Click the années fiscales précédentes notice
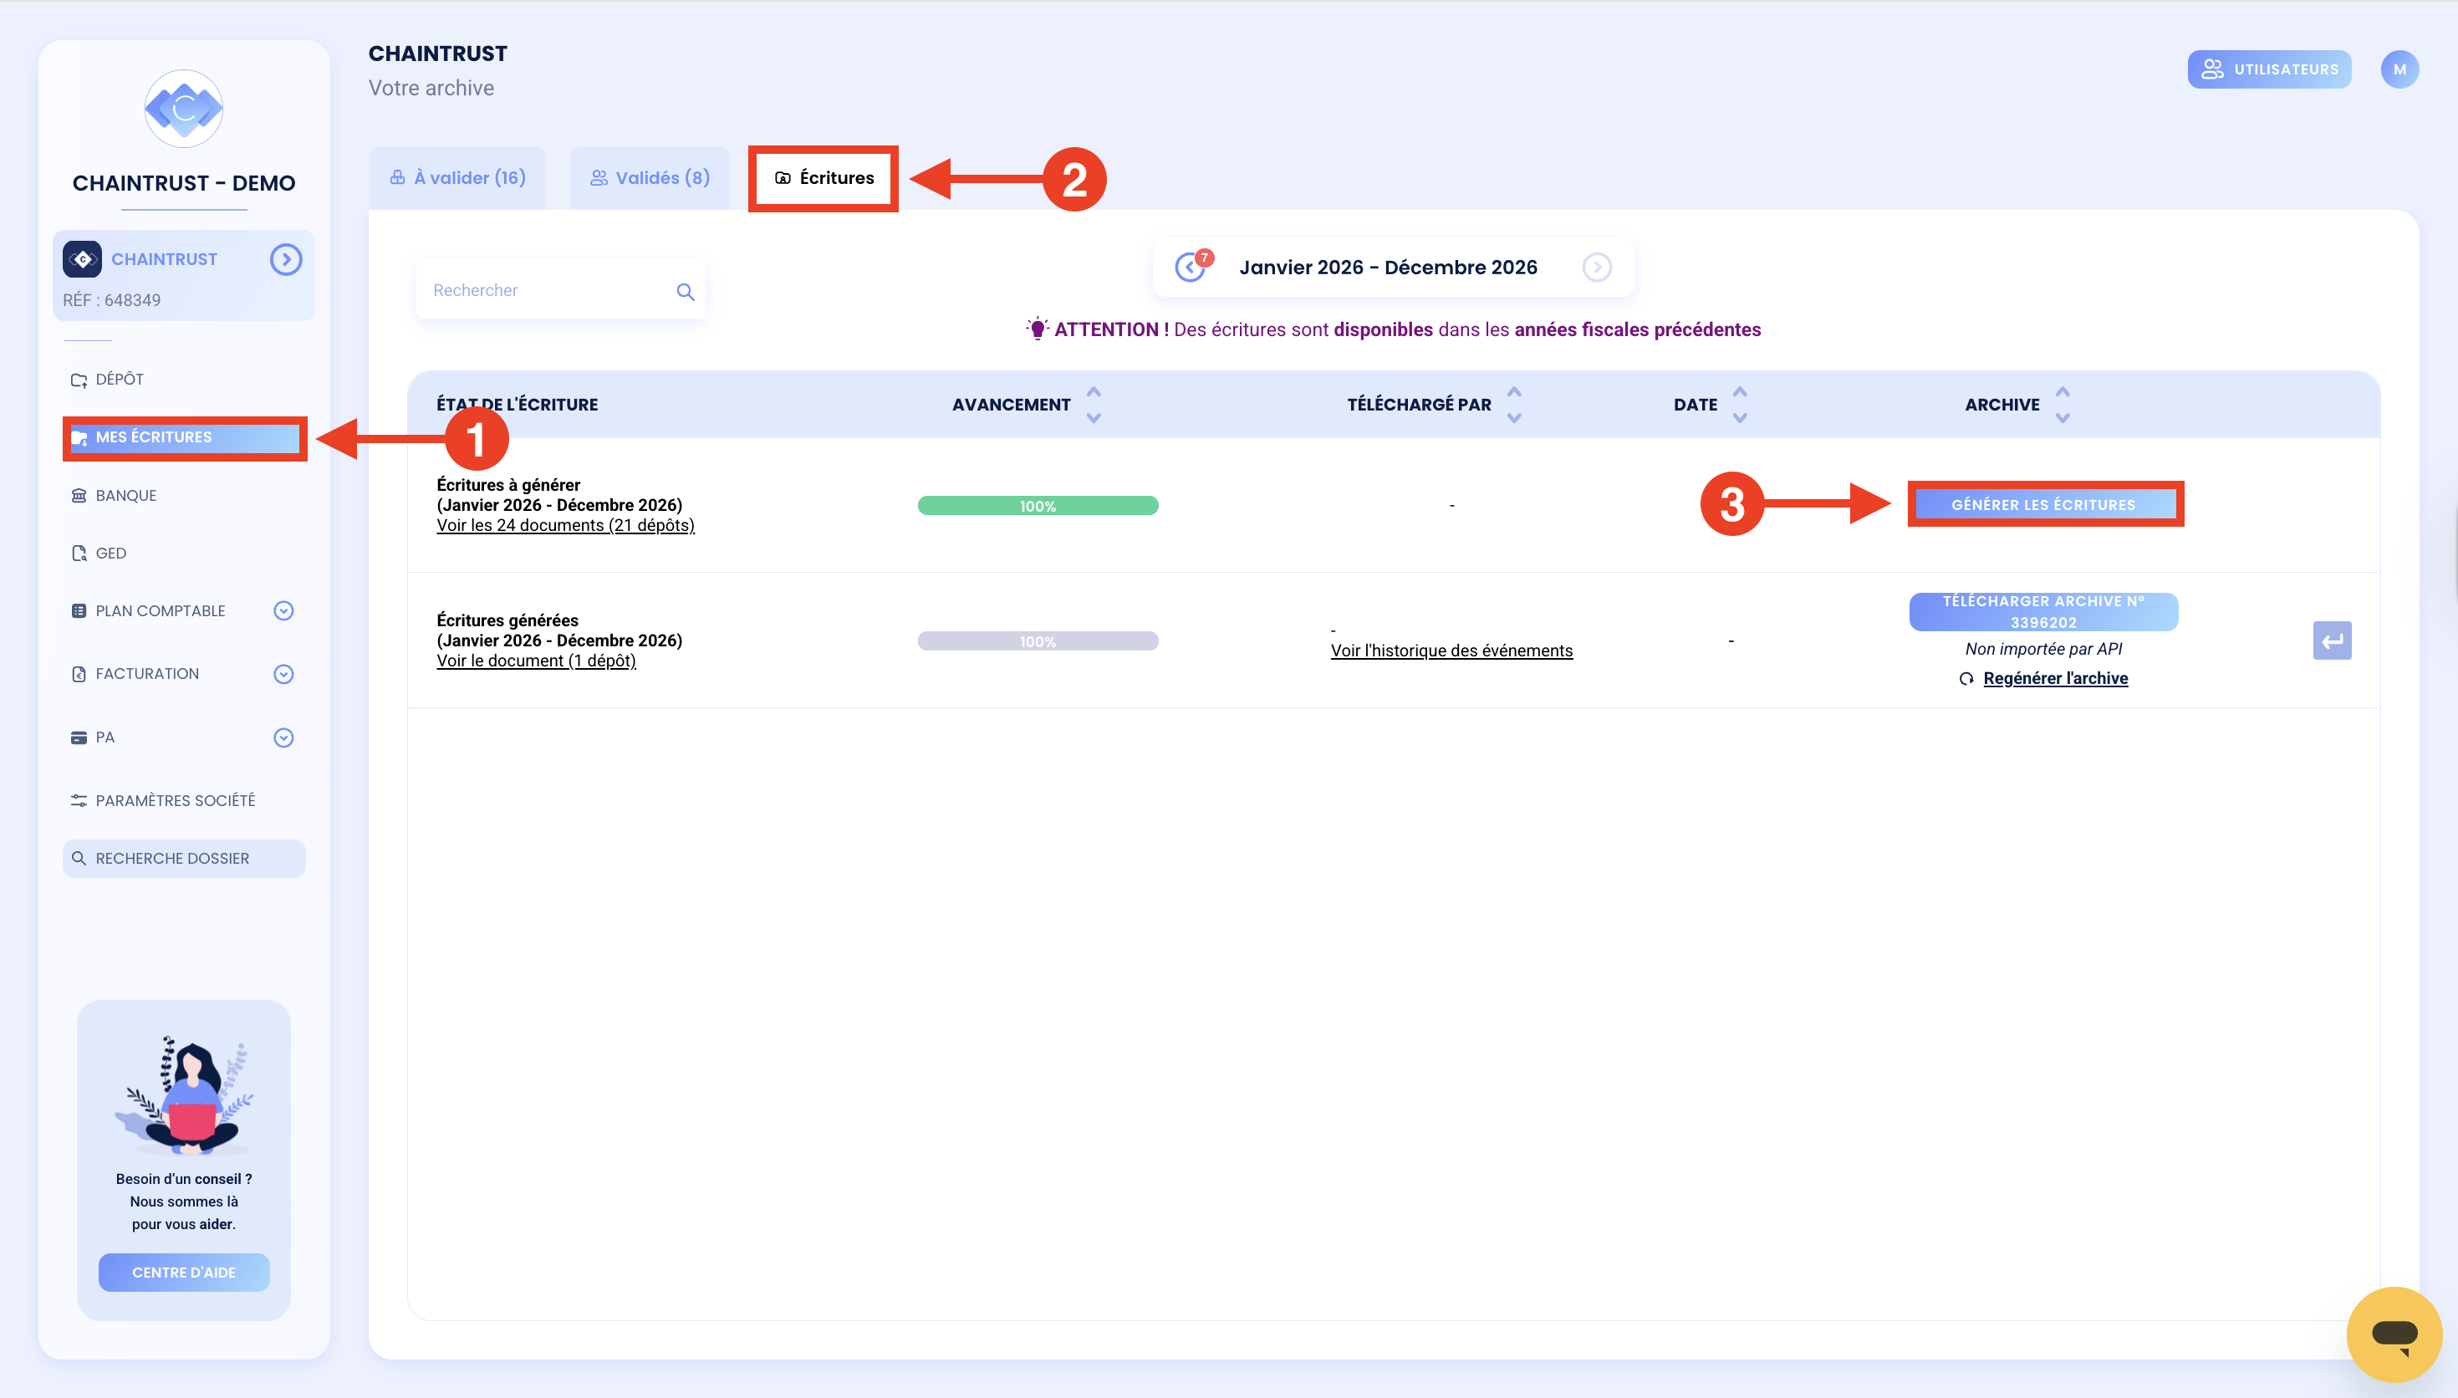The height and width of the screenshot is (1398, 2458). click(1636, 329)
